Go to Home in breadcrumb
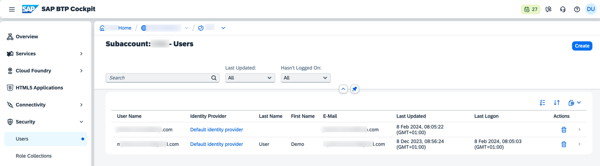 coord(125,28)
